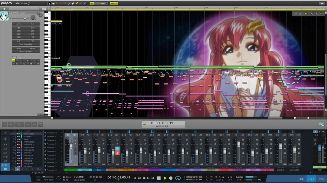Image resolution: width=327 pixels, height=183 pixels.
Task: Toggle the yellow grid snap icon
Action: pos(92,3)
